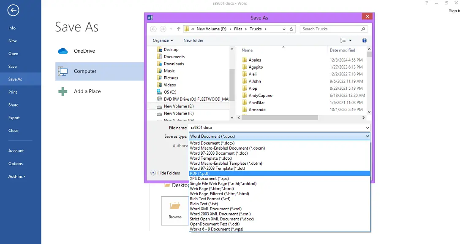Click Files in the breadcrumb path
This screenshot has height=244, width=460.
pyautogui.click(x=238, y=29)
